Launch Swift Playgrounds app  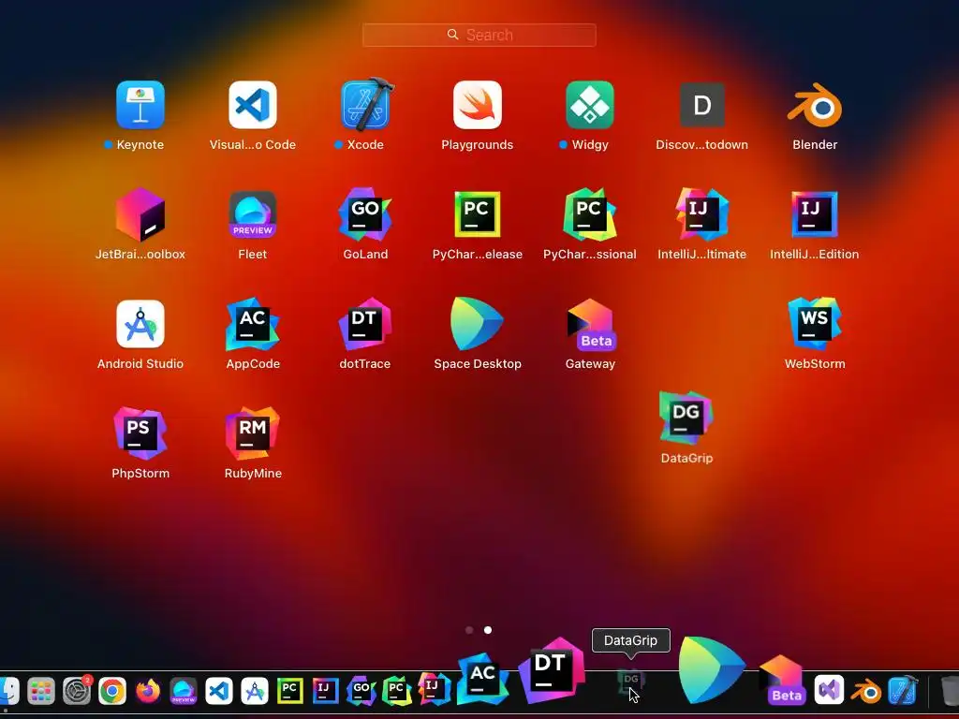tap(478, 105)
